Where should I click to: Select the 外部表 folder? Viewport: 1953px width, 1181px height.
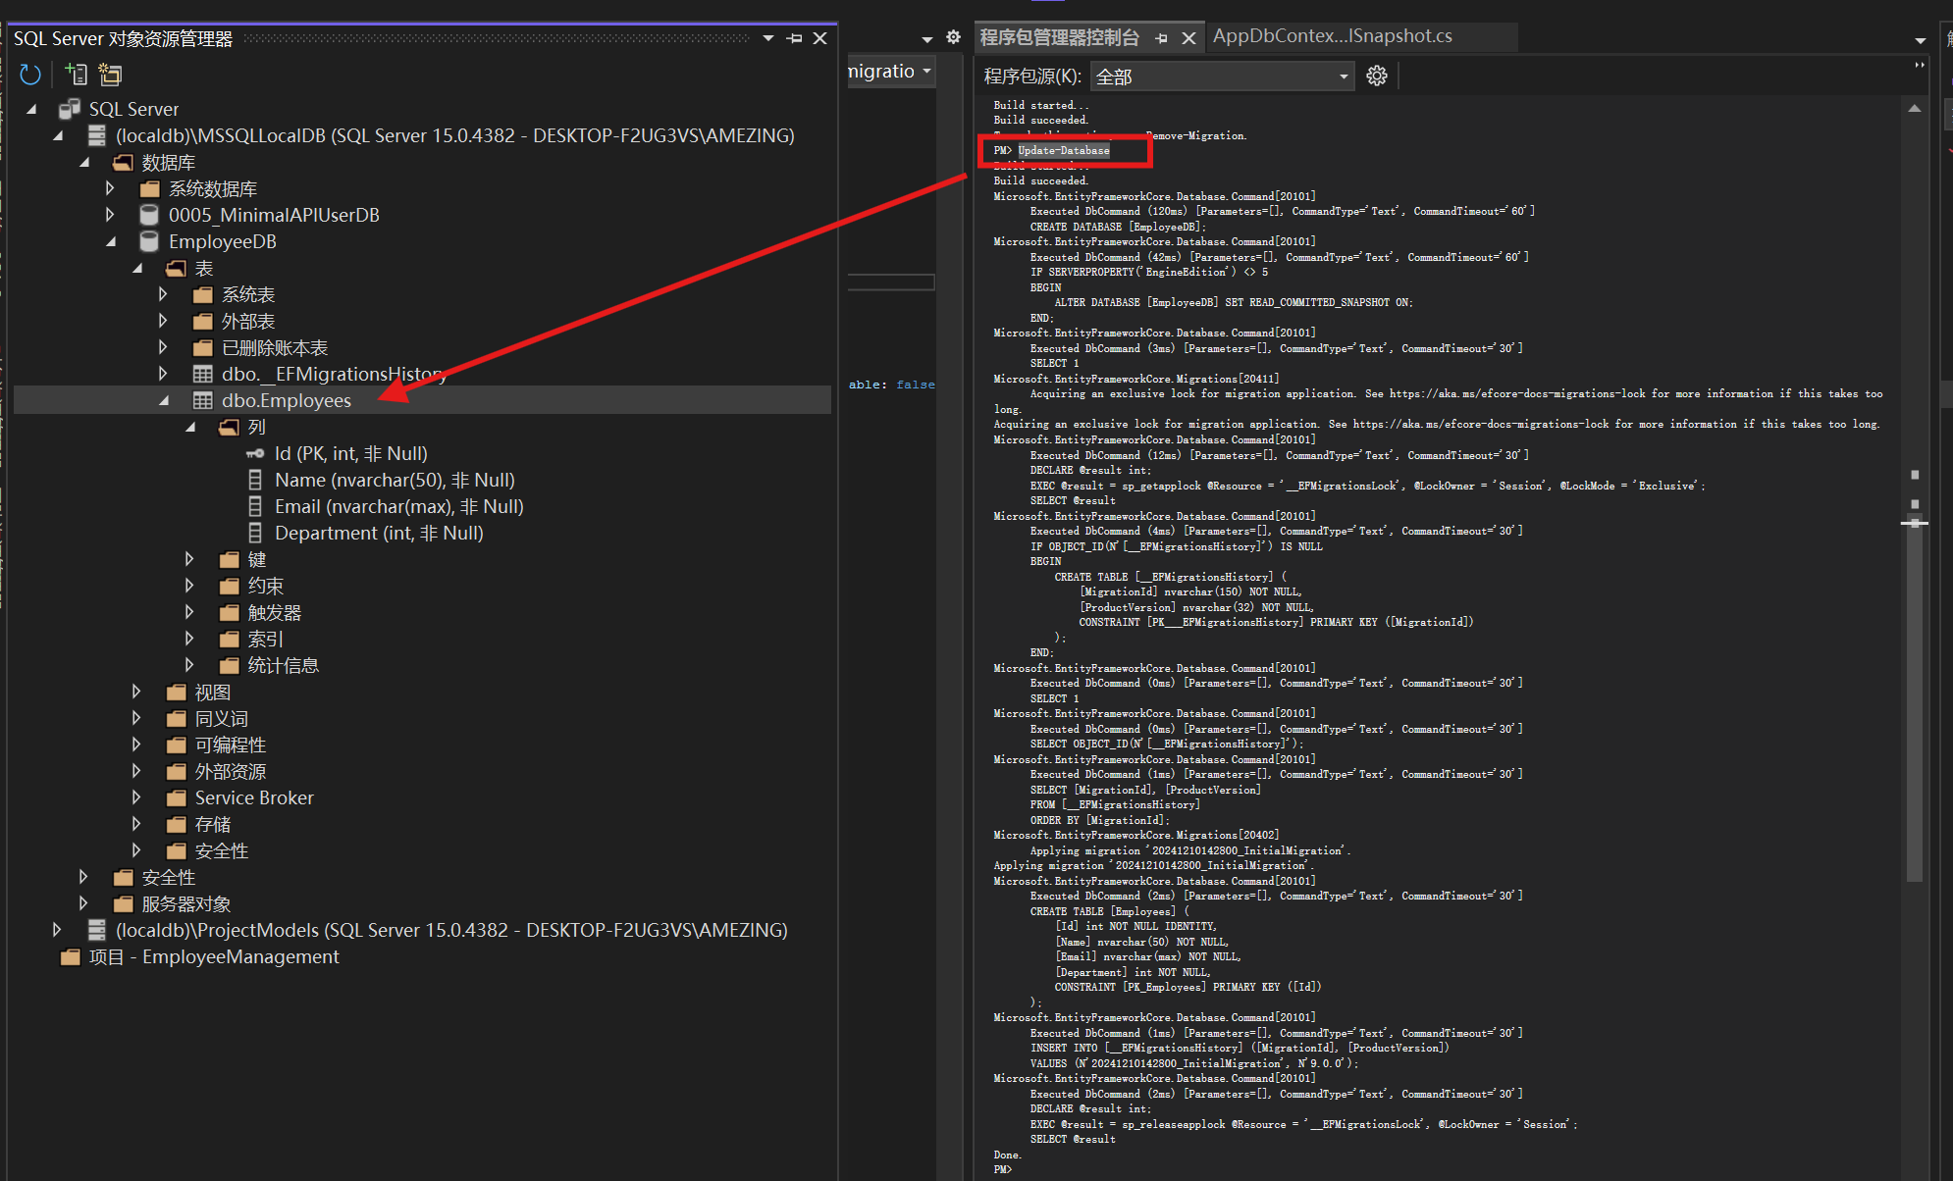coord(247,321)
